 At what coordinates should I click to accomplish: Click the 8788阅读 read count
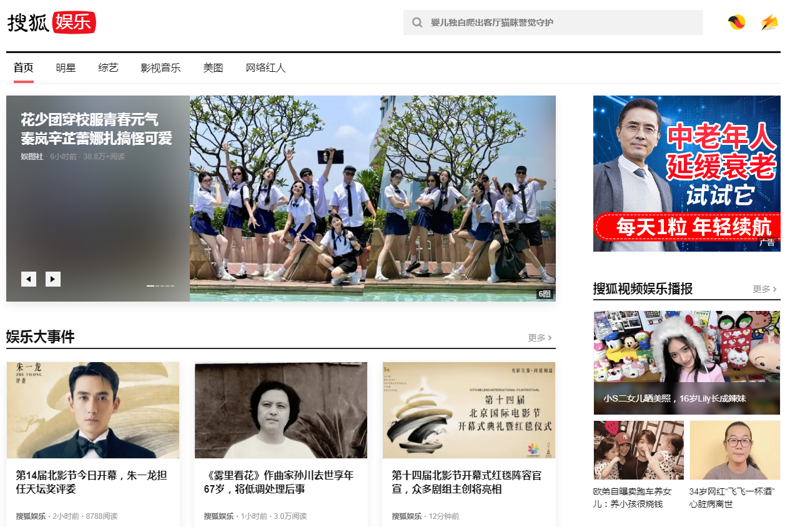click(x=101, y=516)
